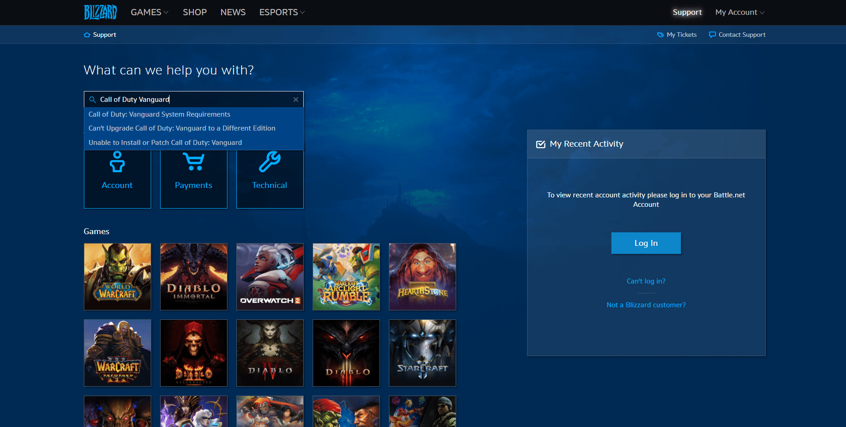Click the Blizzard logo
846x427 pixels.
(100, 12)
